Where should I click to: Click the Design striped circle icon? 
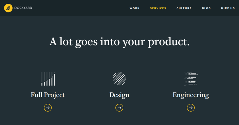[119, 79]
